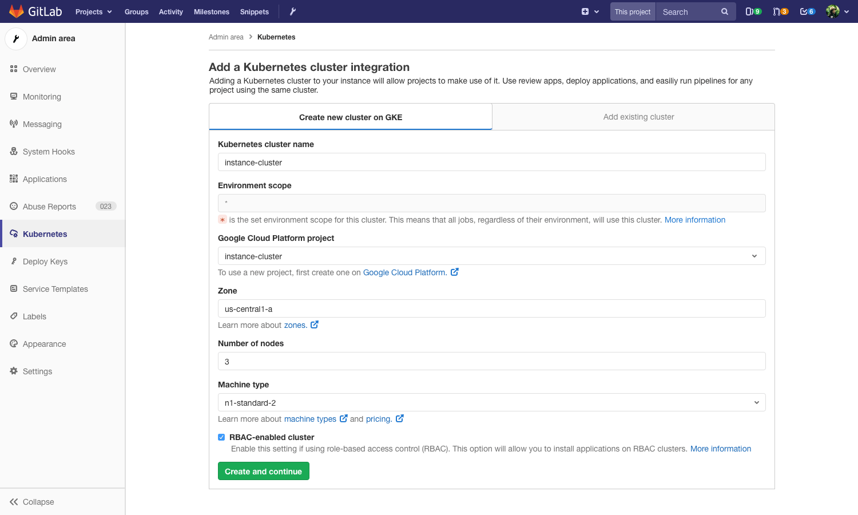Open the Issues dashboard icon

click(x=750, y=11)
